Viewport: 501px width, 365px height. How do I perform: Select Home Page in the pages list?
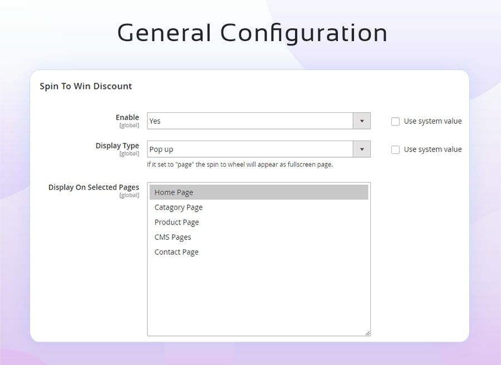tap(259, 192)
